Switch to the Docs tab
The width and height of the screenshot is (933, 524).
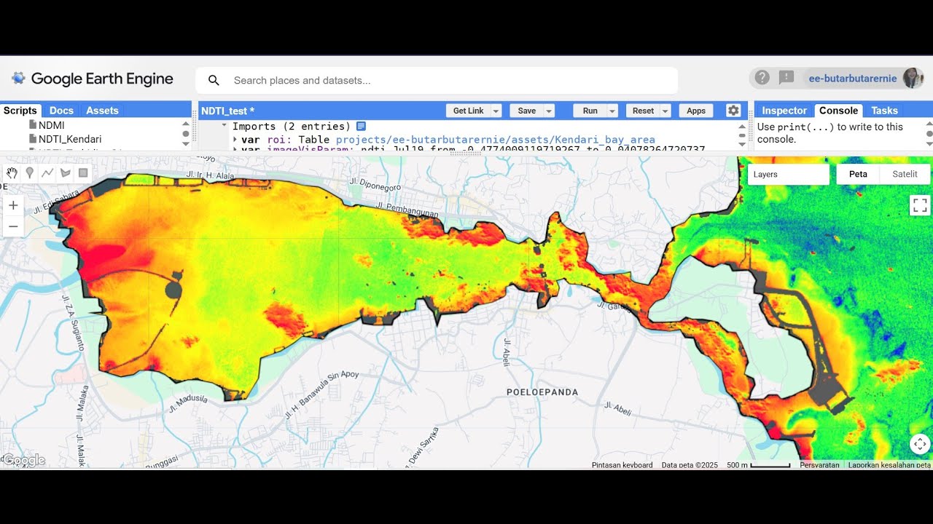click(61, 111)
